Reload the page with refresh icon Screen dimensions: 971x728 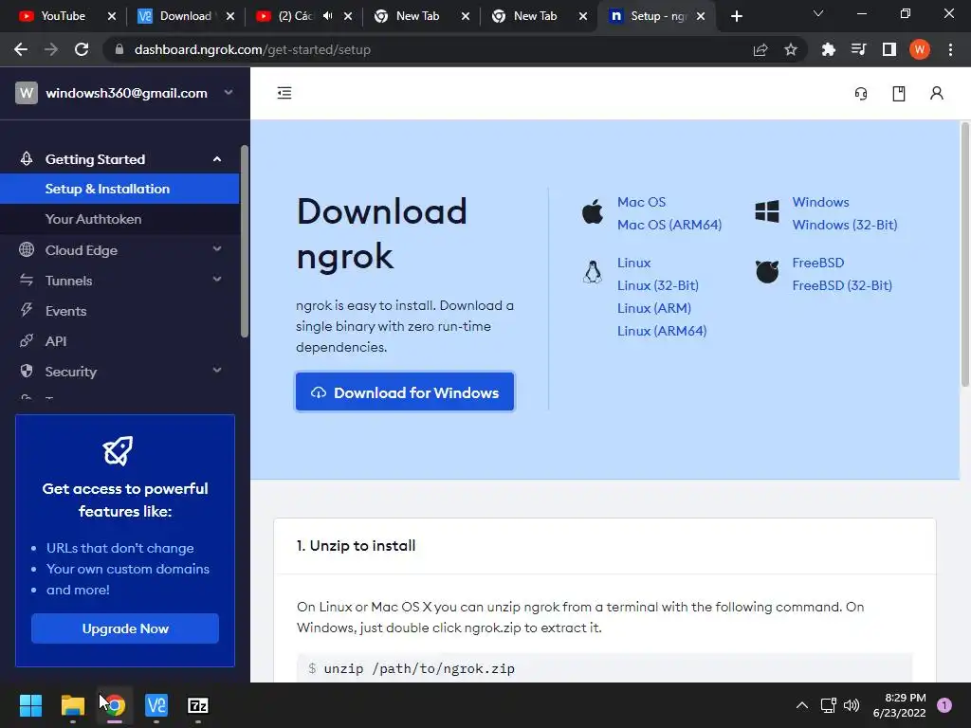(x=82, y=49)
